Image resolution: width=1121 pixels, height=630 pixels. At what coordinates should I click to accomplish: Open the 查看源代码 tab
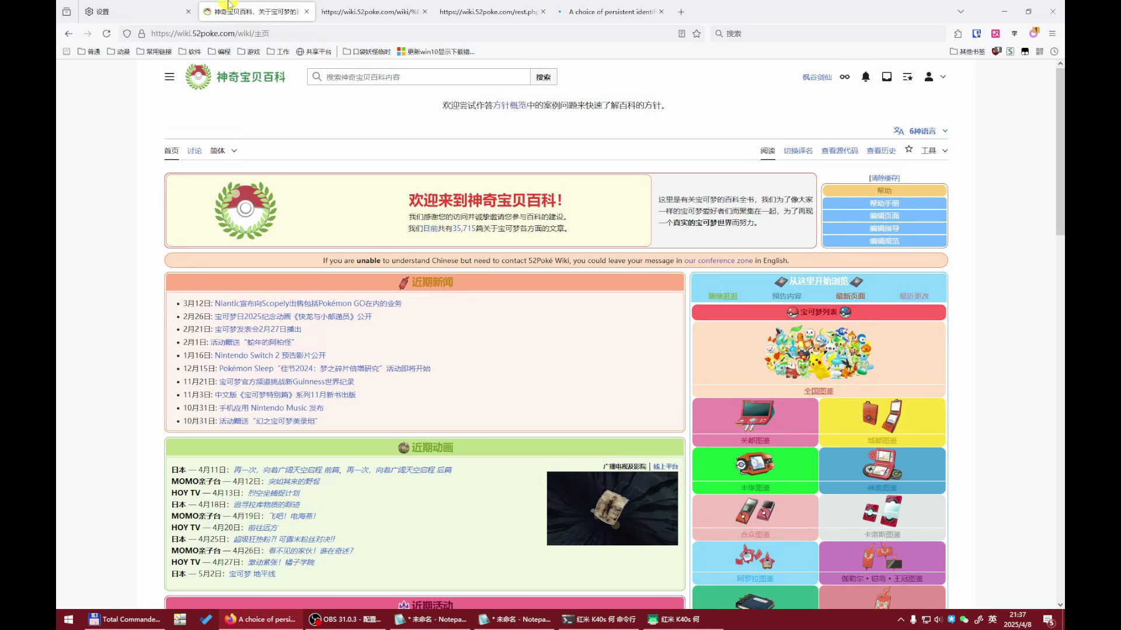[x=840, y=150]
